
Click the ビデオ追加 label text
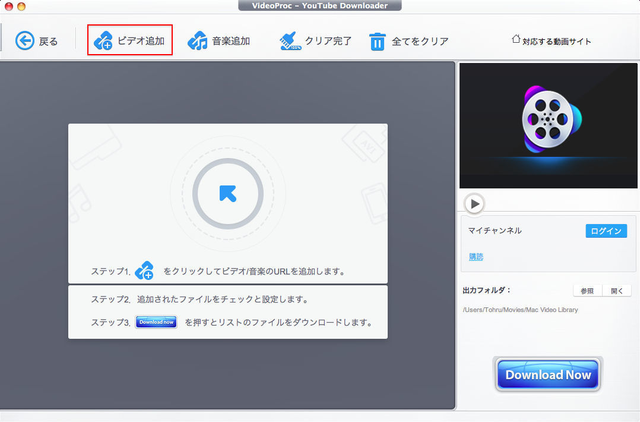pyautogui.click(x=141, y=41)
